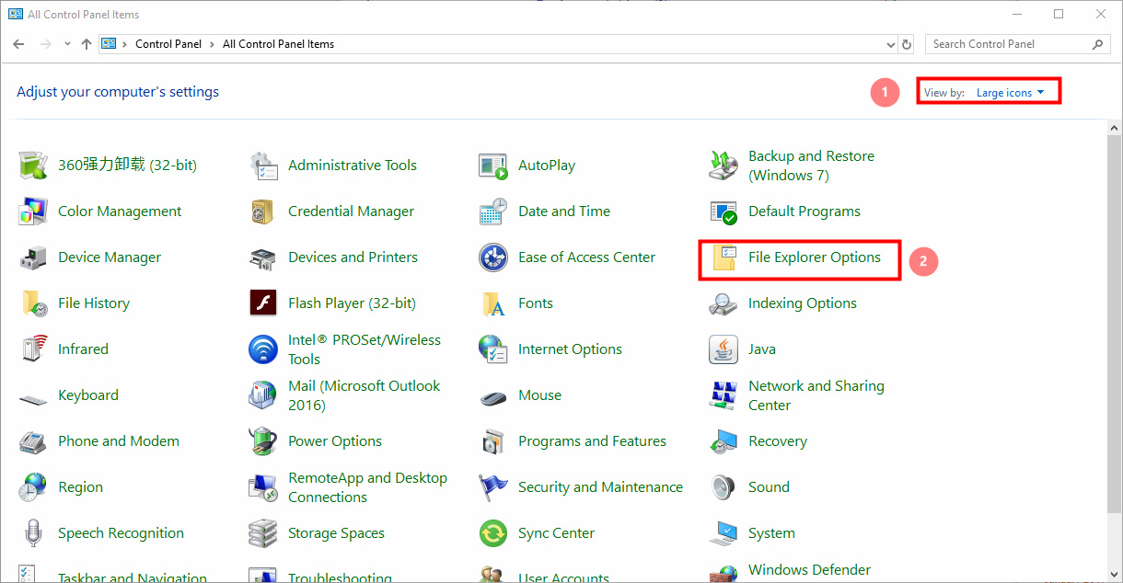The width and height of the screenshot is (1123, 583).
Task: Open the Fonts icon
Action: tap(493, 303)
